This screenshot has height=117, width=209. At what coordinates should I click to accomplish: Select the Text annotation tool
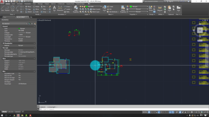[55, 8]
